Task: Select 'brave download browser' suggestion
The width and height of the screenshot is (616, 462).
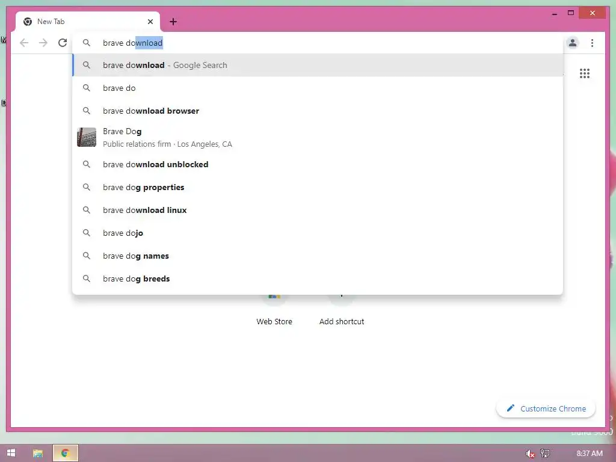Action: coord(318,111)
